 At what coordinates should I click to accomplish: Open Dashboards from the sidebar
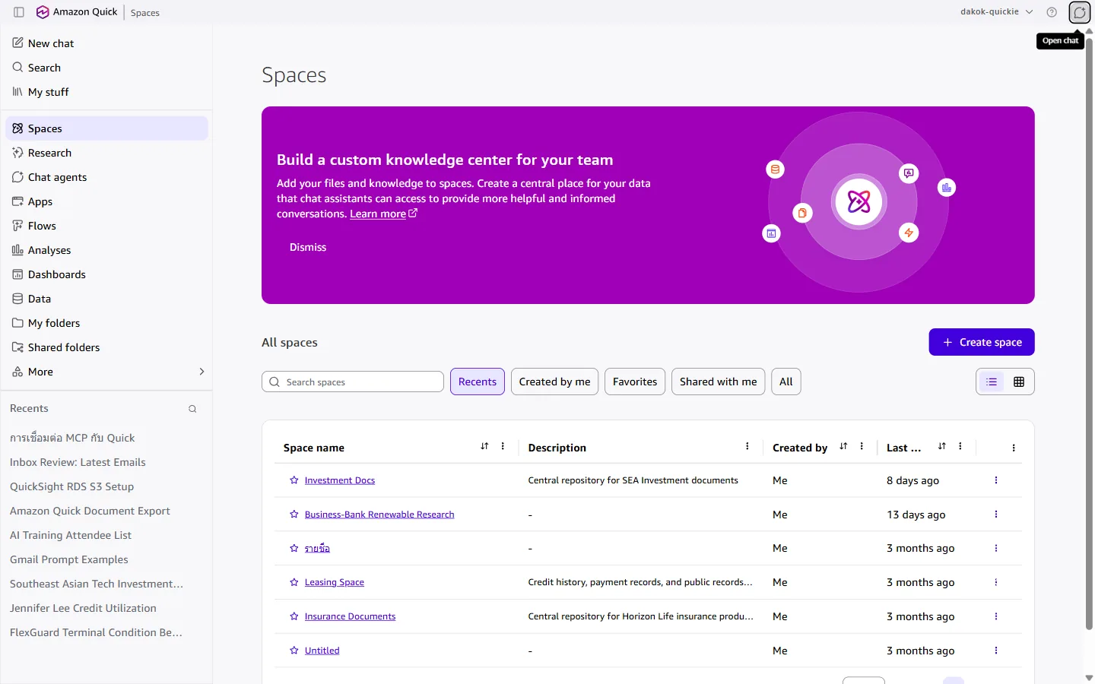[x=106, y=274]
